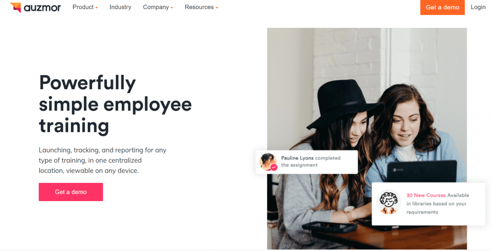This screenshot has height=251, width=491.
Task: Expand the Company dropdown arrow
Action: 172,8
